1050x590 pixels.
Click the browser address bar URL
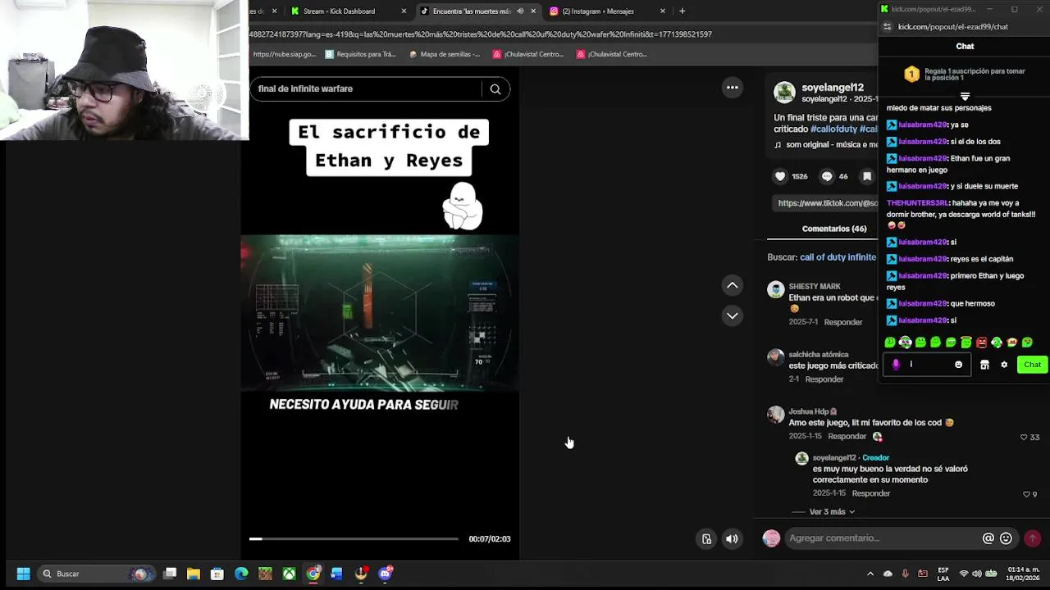pos(480,34)
